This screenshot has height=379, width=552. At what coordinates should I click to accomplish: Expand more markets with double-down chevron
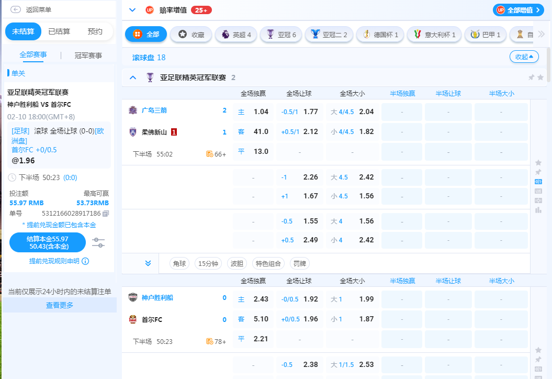[148, 263]
